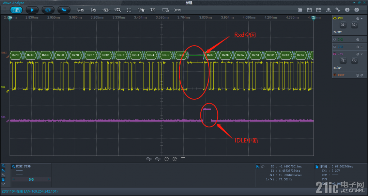Open tools wrench icon
368x196 pixels.
338,10
